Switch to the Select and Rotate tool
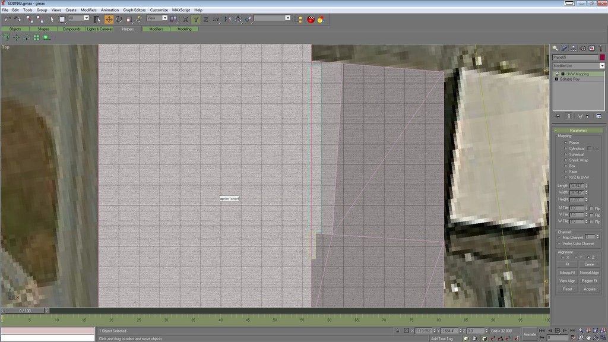Image resolution: width=608 pixels, height=342 pixels. pos(119,18)
